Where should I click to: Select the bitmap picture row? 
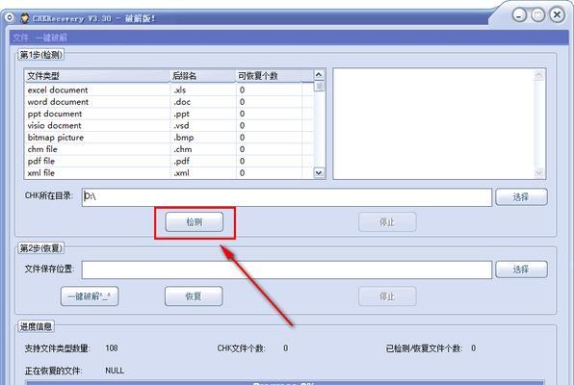(x=170, y=138)
